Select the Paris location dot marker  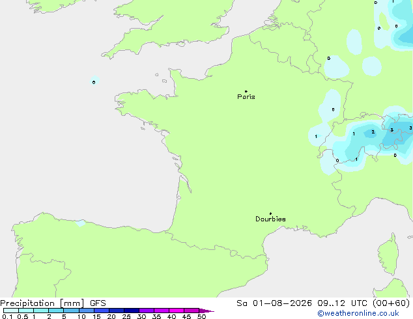click(x=246, y=91)
